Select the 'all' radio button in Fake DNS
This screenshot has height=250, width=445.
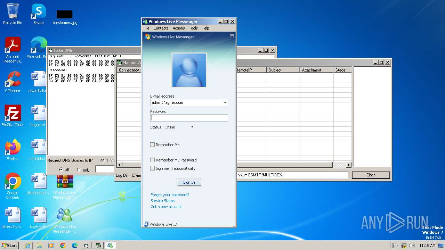pyautogui.click(x=61, y=170)
